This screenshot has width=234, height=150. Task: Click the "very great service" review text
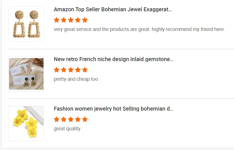point(139,29)
